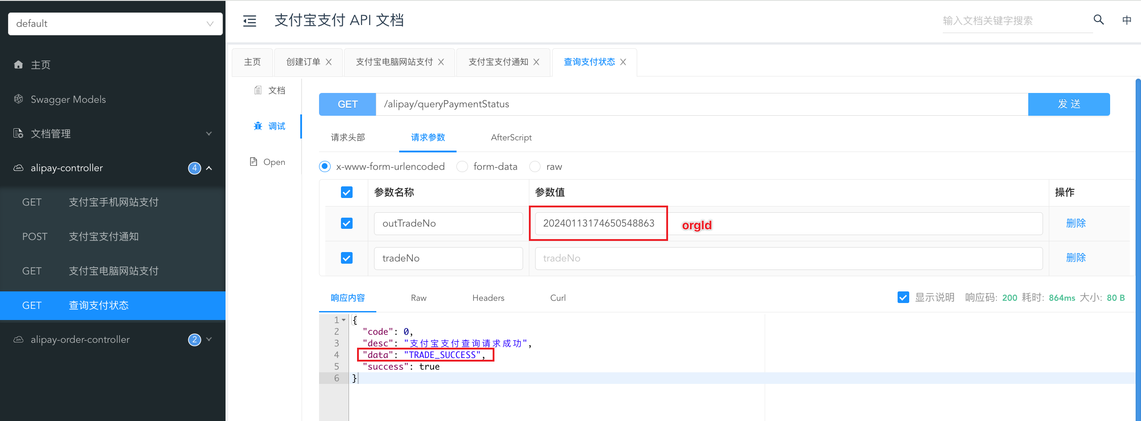This screenshot has width=1141, height=421.
Task: Open the Curl response tab
Action: click(558, 298)
